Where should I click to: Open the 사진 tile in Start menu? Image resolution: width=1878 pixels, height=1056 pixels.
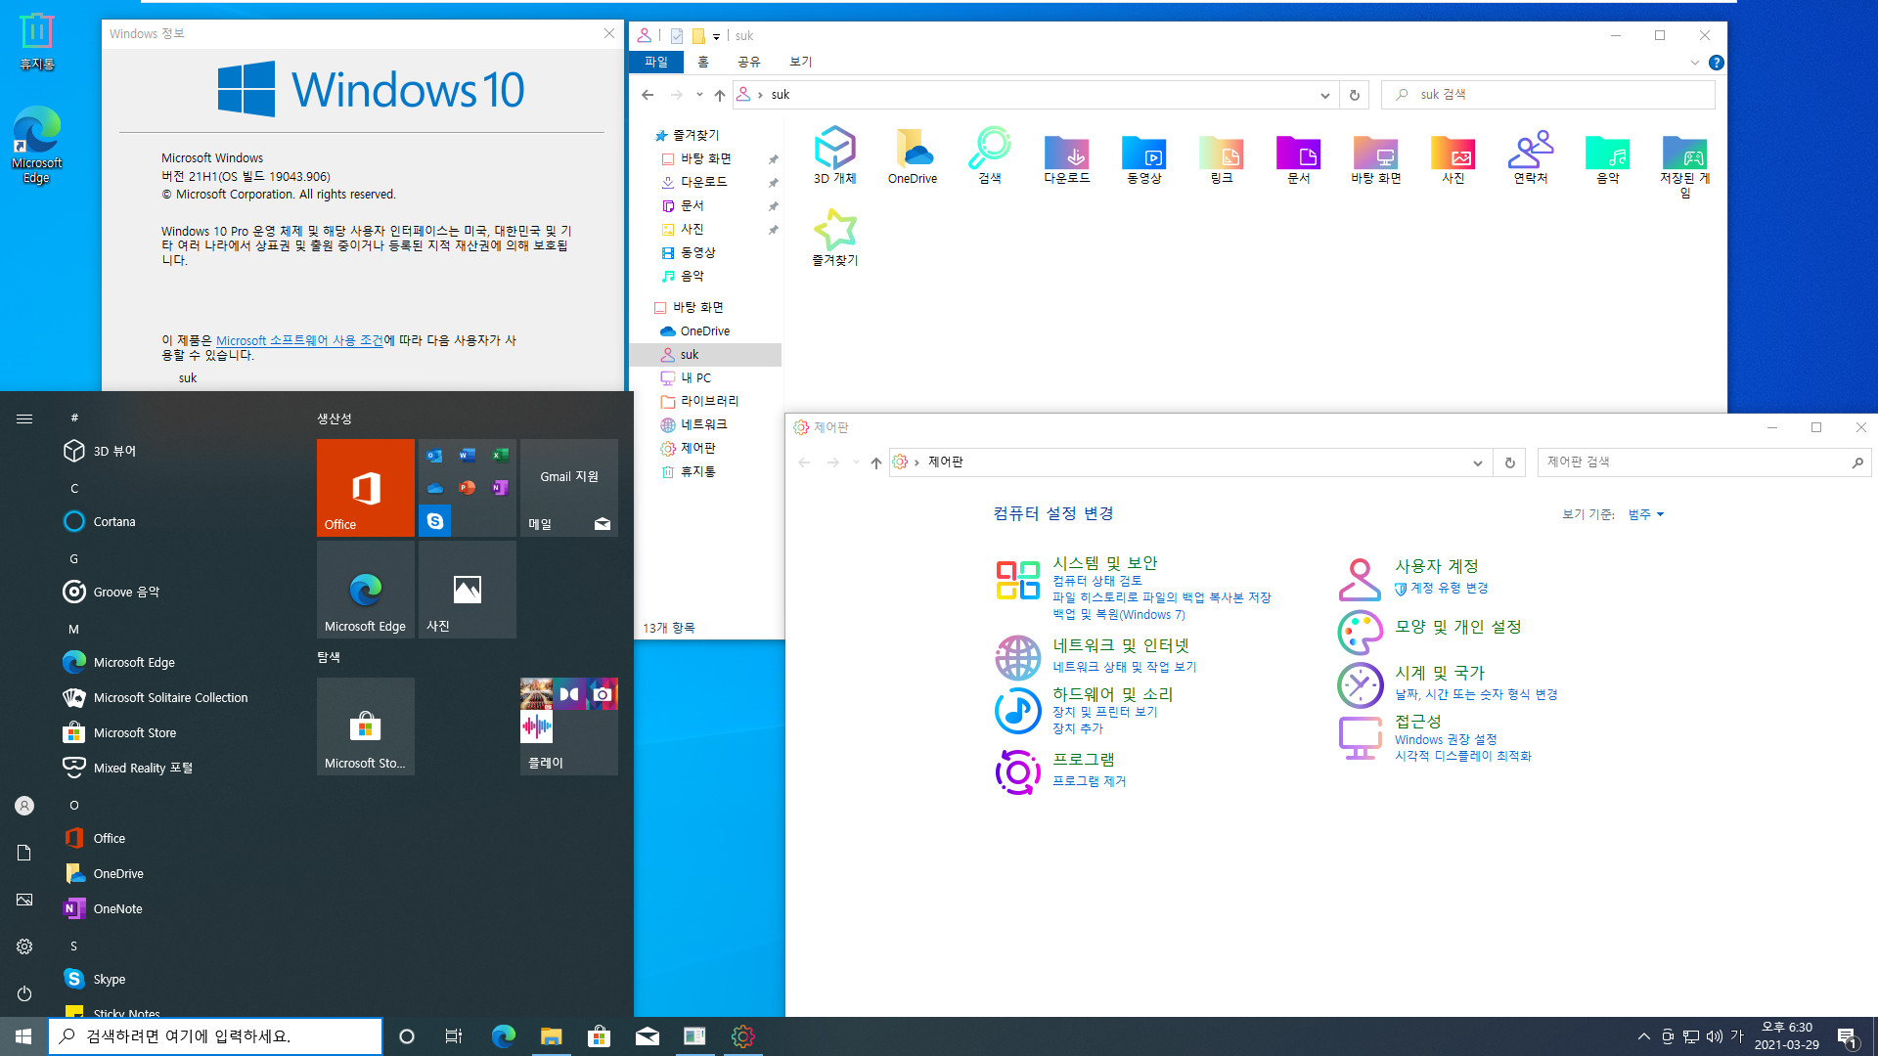(468, 590)
